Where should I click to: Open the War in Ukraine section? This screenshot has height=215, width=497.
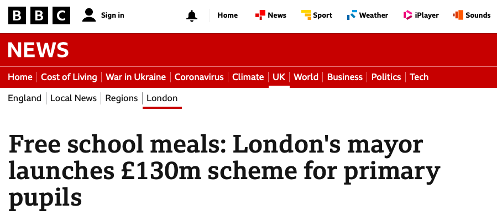tap(135, 77)
